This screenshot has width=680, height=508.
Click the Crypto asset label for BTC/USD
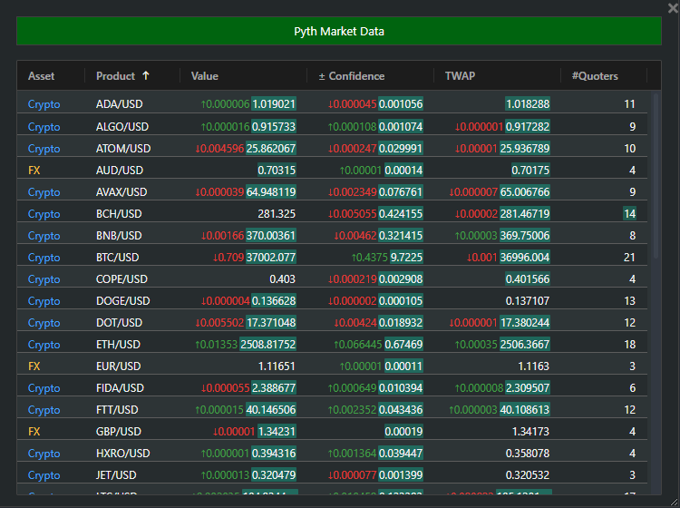click(44, 258)
